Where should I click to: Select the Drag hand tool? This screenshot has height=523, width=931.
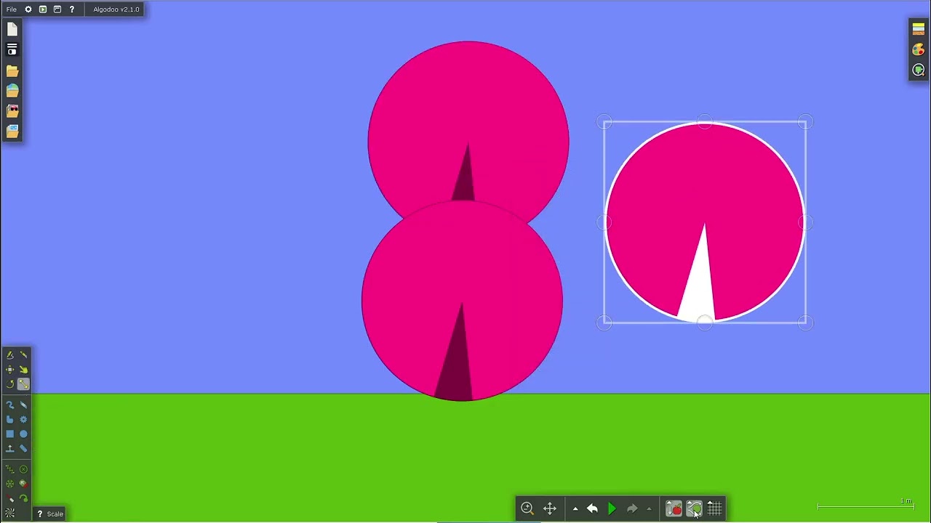23,370
